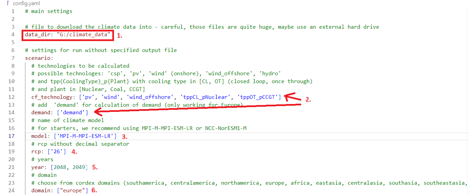
Task: Click the YAML icon beside config.yaml
Action: click(8, 3)
